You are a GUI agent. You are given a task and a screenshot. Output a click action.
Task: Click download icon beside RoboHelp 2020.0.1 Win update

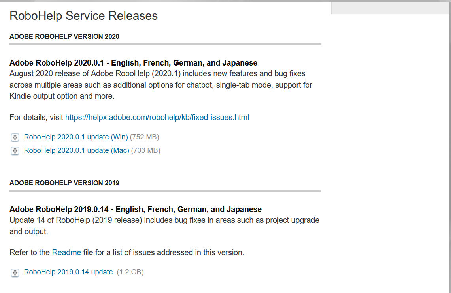15,137
